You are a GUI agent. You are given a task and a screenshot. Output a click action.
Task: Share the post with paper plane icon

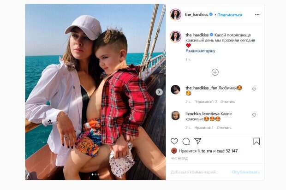click(198, 141)
